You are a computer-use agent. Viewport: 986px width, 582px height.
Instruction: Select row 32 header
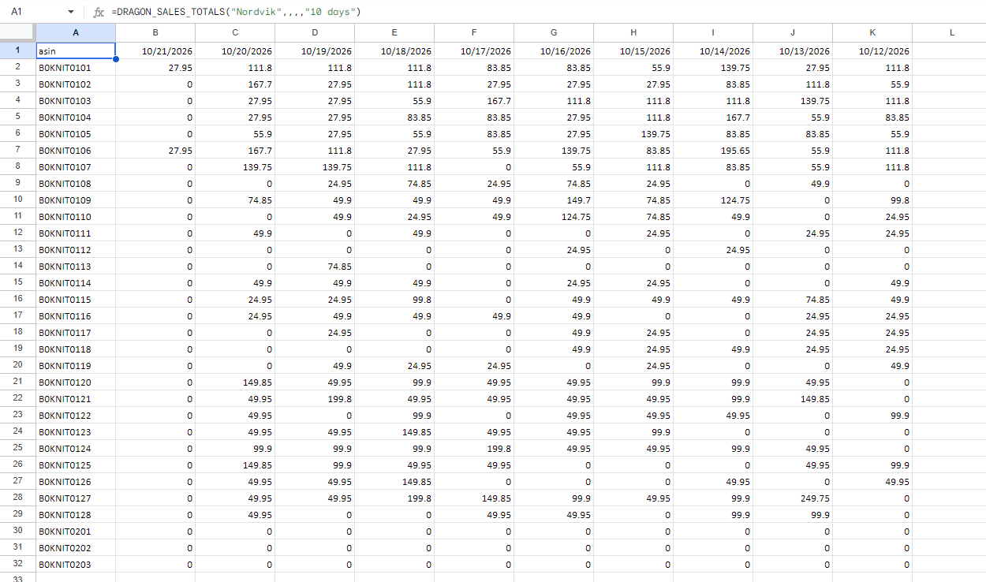(18, 564)
